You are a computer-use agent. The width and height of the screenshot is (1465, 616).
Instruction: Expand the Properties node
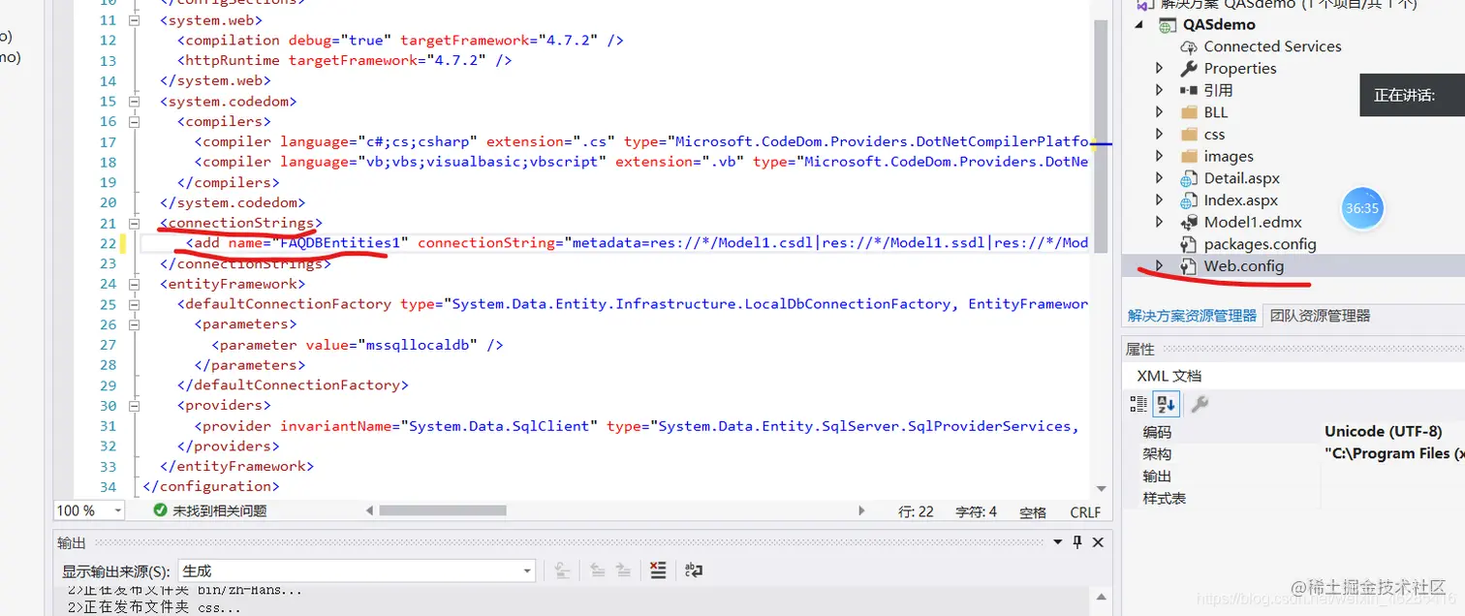pyautogui.click(x=1159, y=69)
